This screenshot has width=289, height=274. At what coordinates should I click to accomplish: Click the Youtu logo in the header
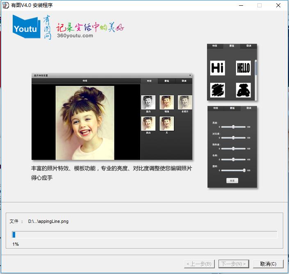pos(27,27)
